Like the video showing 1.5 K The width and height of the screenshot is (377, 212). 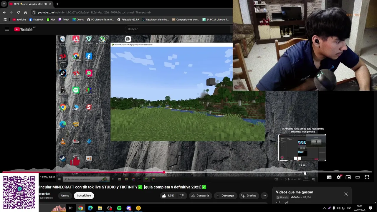[x=168, y=196]
